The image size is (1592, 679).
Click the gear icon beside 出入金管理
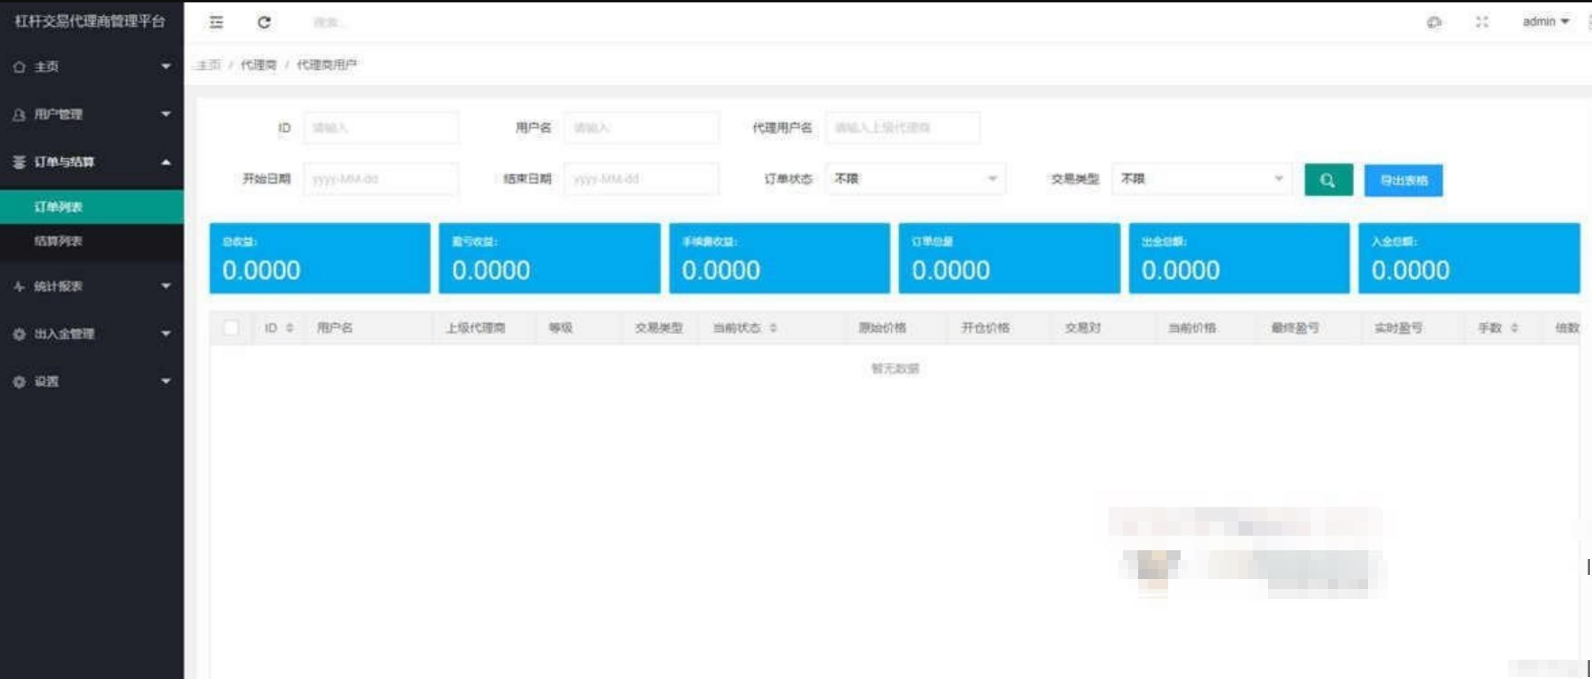tap(19, 334)
